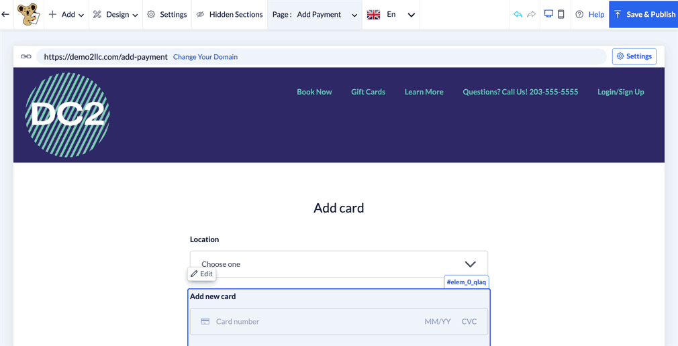Click the redo arrow icon

(532, 14)
